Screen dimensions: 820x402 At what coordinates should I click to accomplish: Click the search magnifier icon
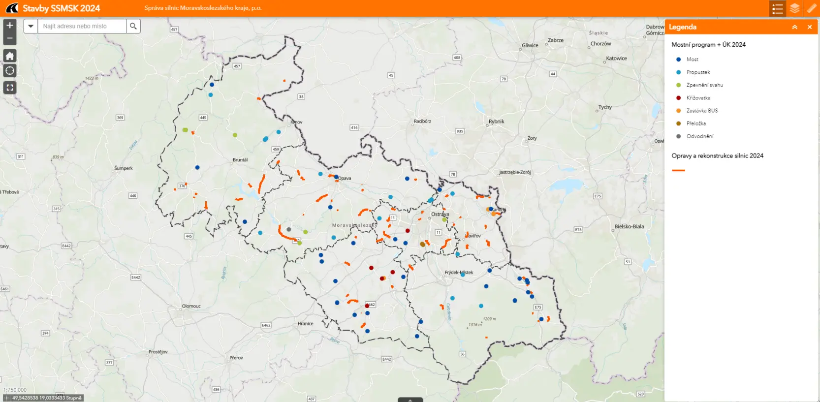pyautogui.click(x=133, y=26)
